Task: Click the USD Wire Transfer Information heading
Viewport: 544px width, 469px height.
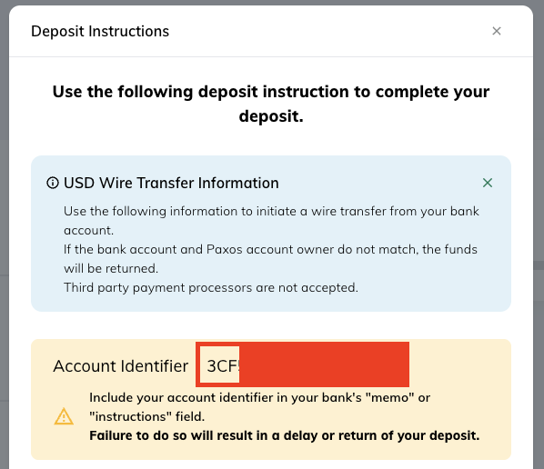Action: [171, 183]
